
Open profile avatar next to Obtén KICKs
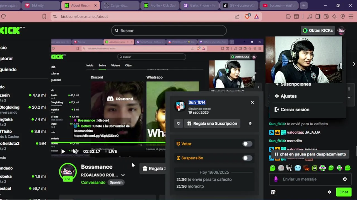[341, 31]
